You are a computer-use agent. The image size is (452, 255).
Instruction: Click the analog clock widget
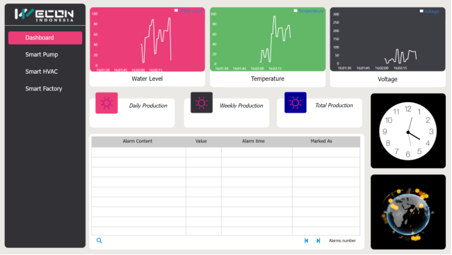pyautogui.click(x=408, y=131)
